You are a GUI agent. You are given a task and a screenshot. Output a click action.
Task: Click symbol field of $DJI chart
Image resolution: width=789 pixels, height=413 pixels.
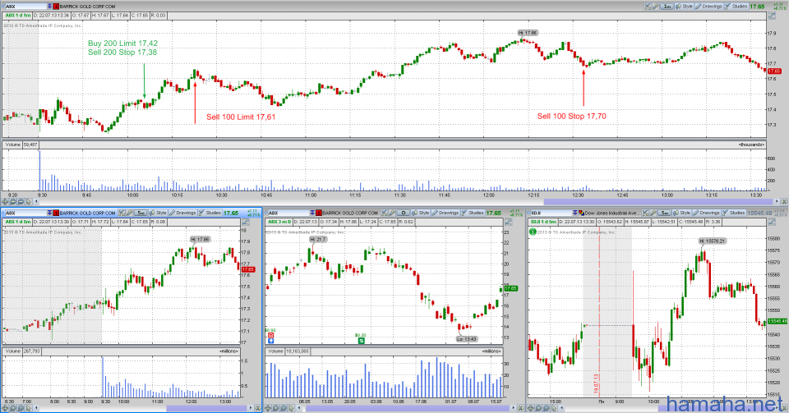(551, 213)
